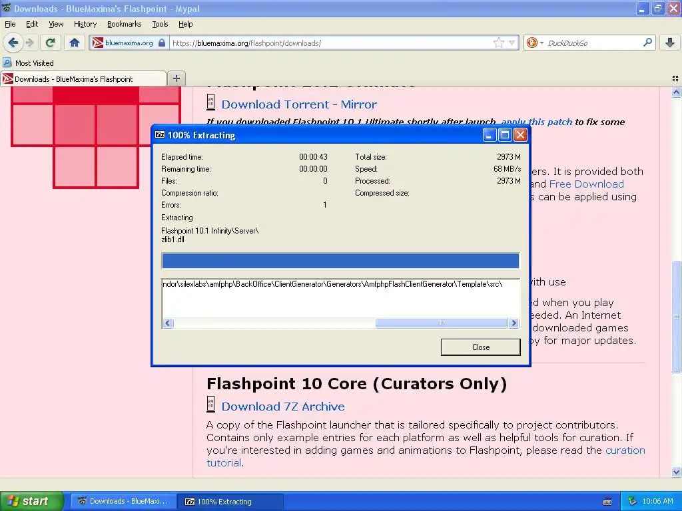The image size is (682, 511).
Task: Select the Downloads - BlueMaxima's Flashpoint tab
Action: [83, 79]
